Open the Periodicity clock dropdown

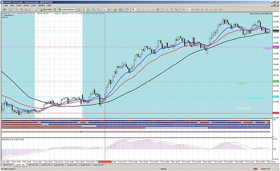tap(121, 9)
